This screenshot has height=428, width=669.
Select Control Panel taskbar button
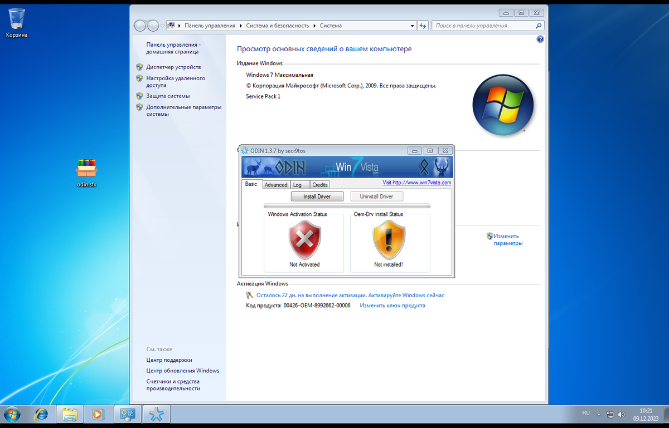(128, 414)
